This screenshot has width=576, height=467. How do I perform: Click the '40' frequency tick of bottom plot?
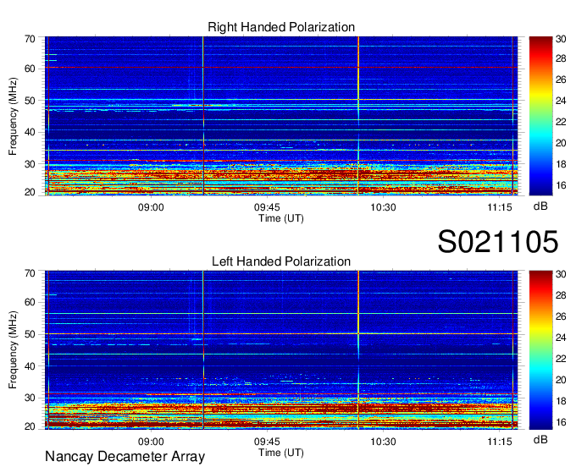[30, 366]
